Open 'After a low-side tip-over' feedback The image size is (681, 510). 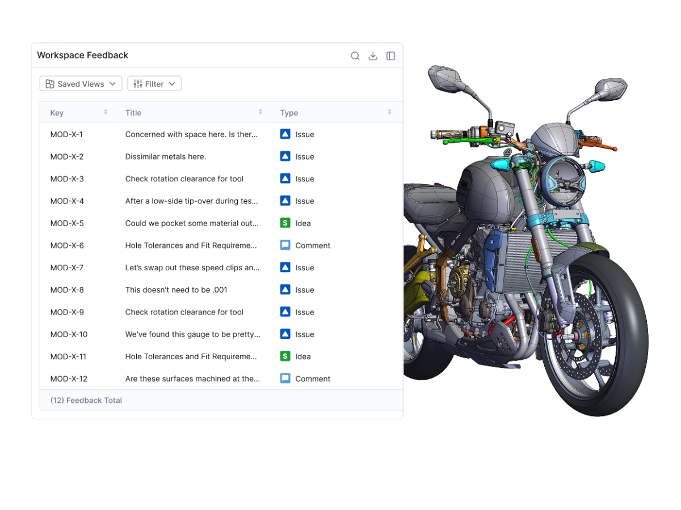[192, 201]
